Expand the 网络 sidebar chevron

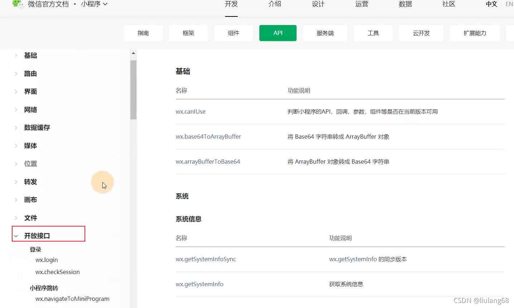click(16, 110)
